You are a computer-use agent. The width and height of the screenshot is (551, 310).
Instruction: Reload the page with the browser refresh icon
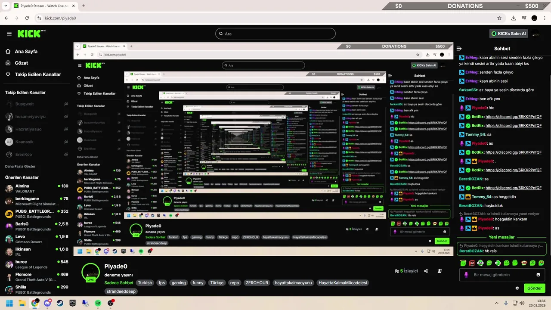[x=27, y=18]
